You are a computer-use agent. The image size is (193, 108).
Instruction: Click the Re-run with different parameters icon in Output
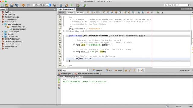coord(59,82)
